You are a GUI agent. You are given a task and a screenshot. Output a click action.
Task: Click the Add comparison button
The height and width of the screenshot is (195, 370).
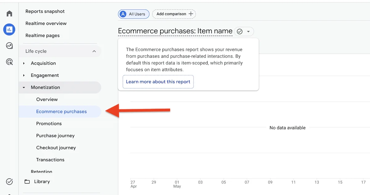pos(174,14)
